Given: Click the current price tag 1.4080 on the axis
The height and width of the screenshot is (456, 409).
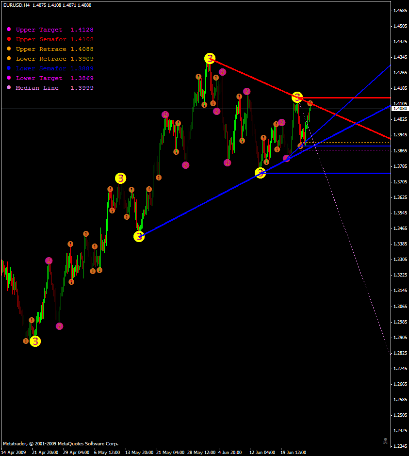Looking at the screenshot, I should pos(400,109).
